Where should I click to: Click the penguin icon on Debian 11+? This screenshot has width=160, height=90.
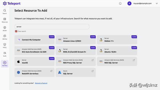[101, 40]
